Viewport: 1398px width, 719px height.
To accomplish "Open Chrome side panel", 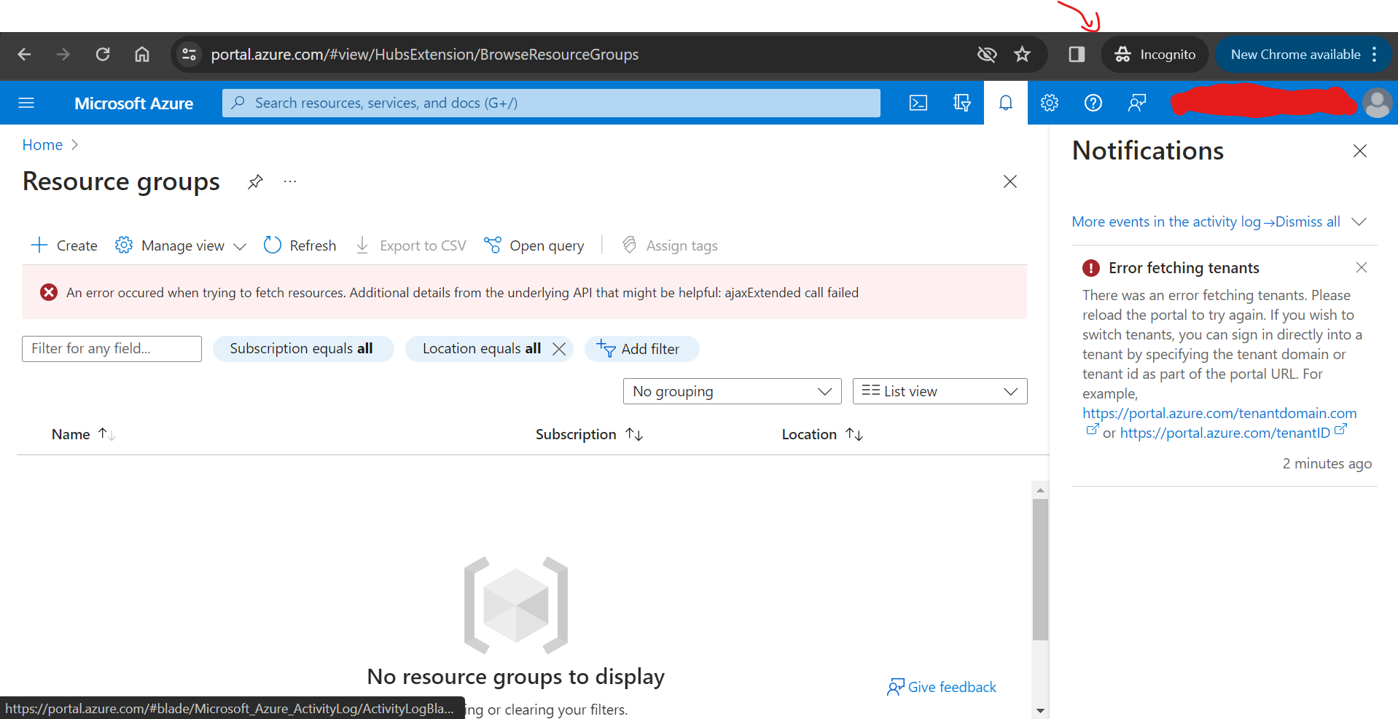I will click(x=1077, y=55).
